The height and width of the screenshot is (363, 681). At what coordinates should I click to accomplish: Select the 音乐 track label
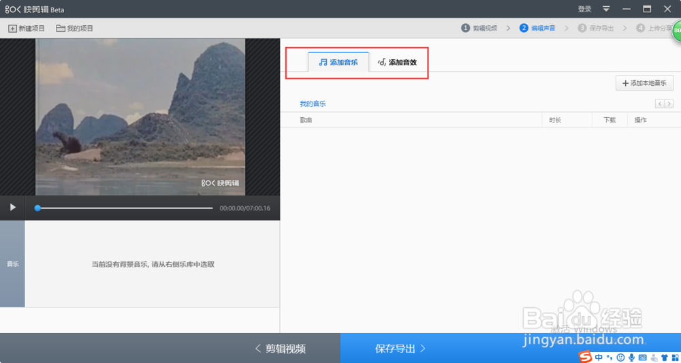[x=12, y=264]
